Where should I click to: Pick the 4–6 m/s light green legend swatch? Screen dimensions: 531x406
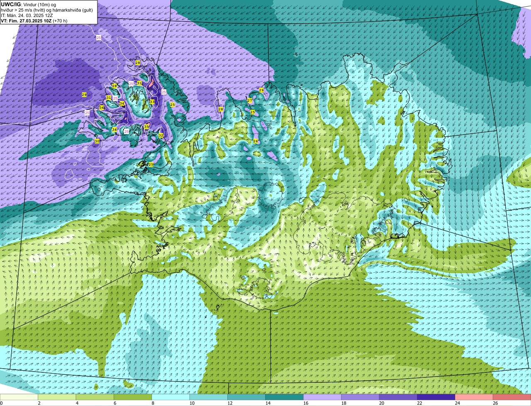(x=95, y=397)
